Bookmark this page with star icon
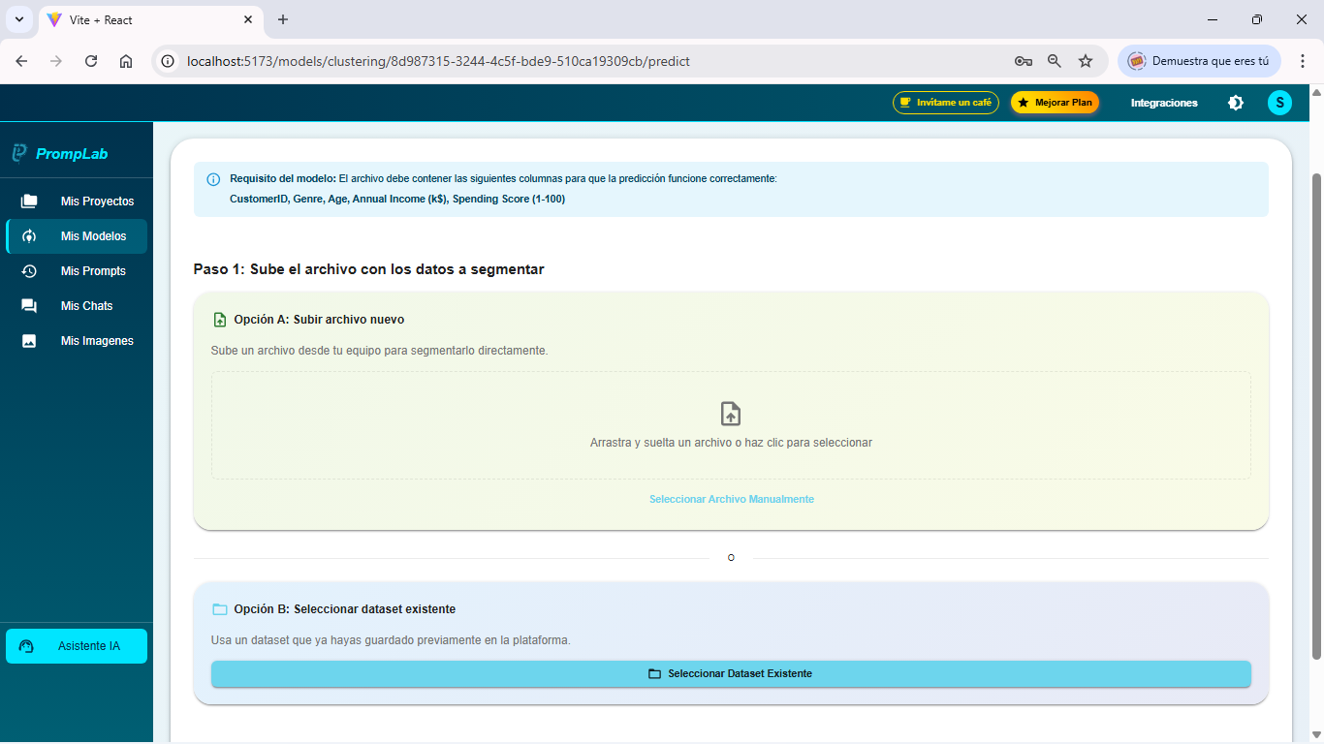 [x=1086, y=61]
